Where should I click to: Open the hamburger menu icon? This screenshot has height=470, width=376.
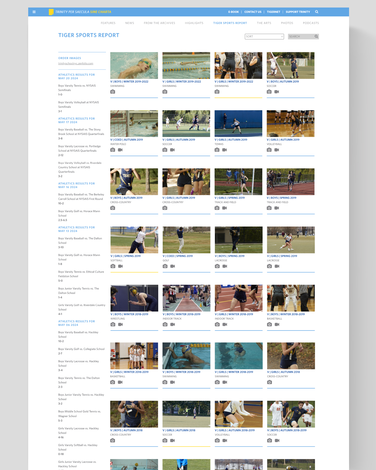[34, 12]
